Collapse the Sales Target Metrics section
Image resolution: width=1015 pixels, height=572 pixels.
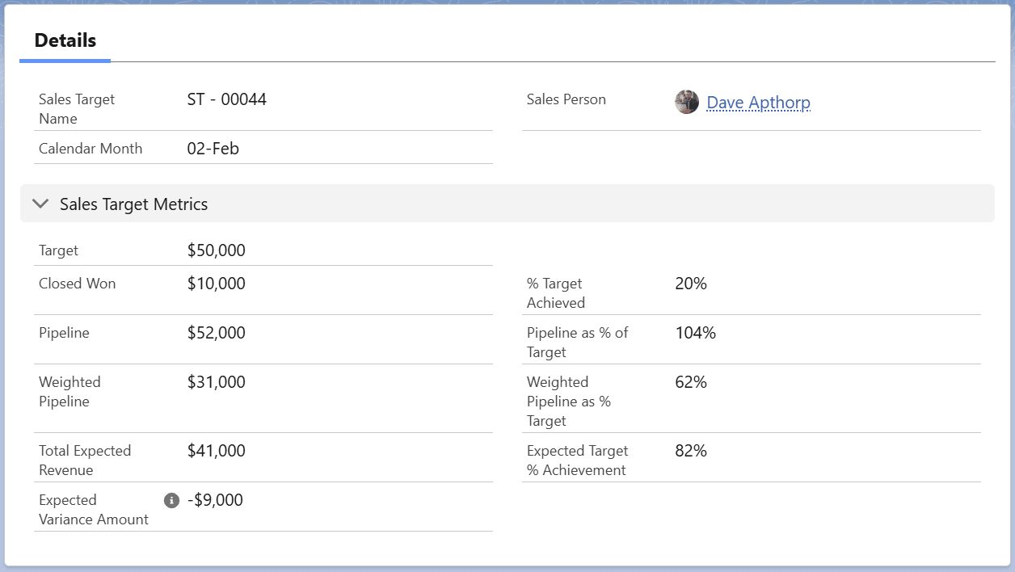[x=40, y=204]
